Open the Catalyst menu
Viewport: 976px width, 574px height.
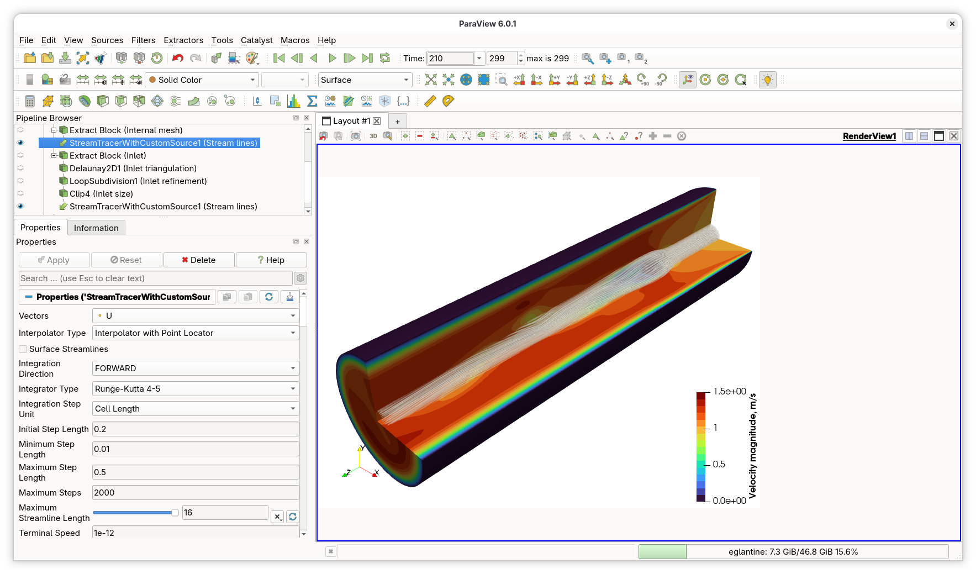[x=256, y=40]
